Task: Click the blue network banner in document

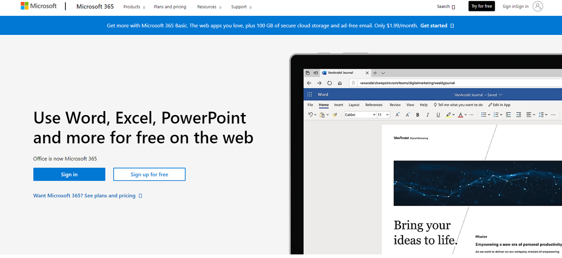Action: pos(478,183)
